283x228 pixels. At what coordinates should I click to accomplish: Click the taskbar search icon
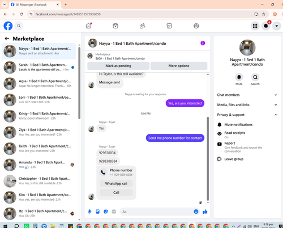point(16,226)
